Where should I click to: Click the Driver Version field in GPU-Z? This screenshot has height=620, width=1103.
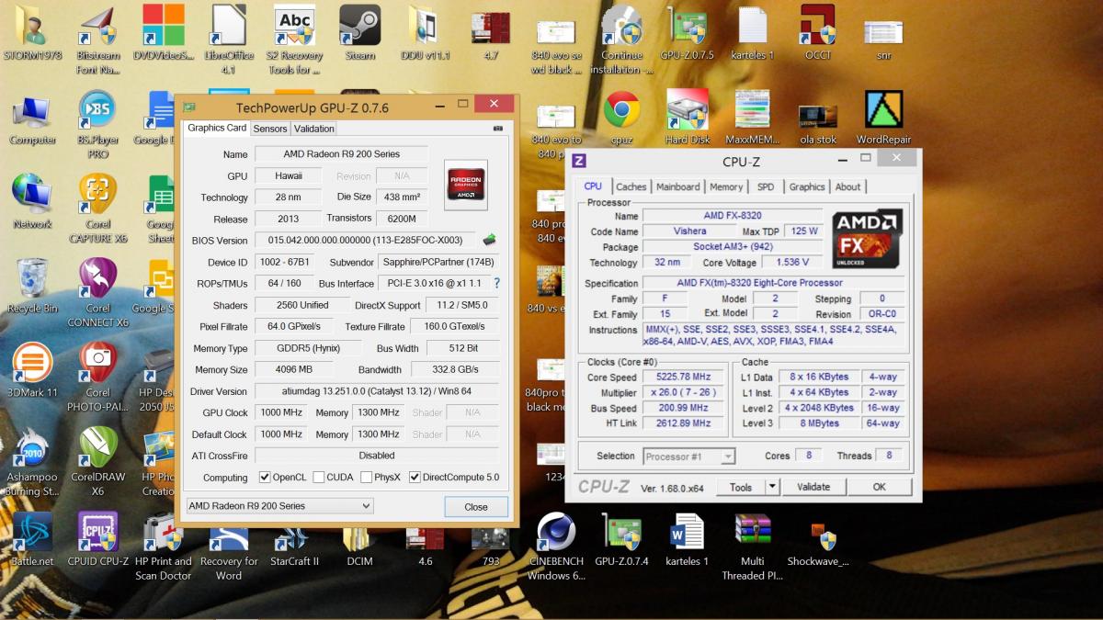click(x=377, y=391)
